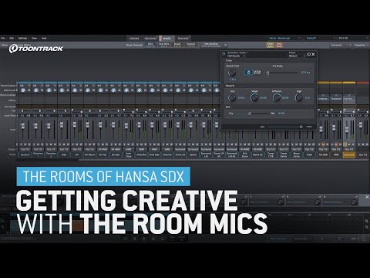
Task: Click the Surround bus volume fader
Action: click(x=347, y=130)
